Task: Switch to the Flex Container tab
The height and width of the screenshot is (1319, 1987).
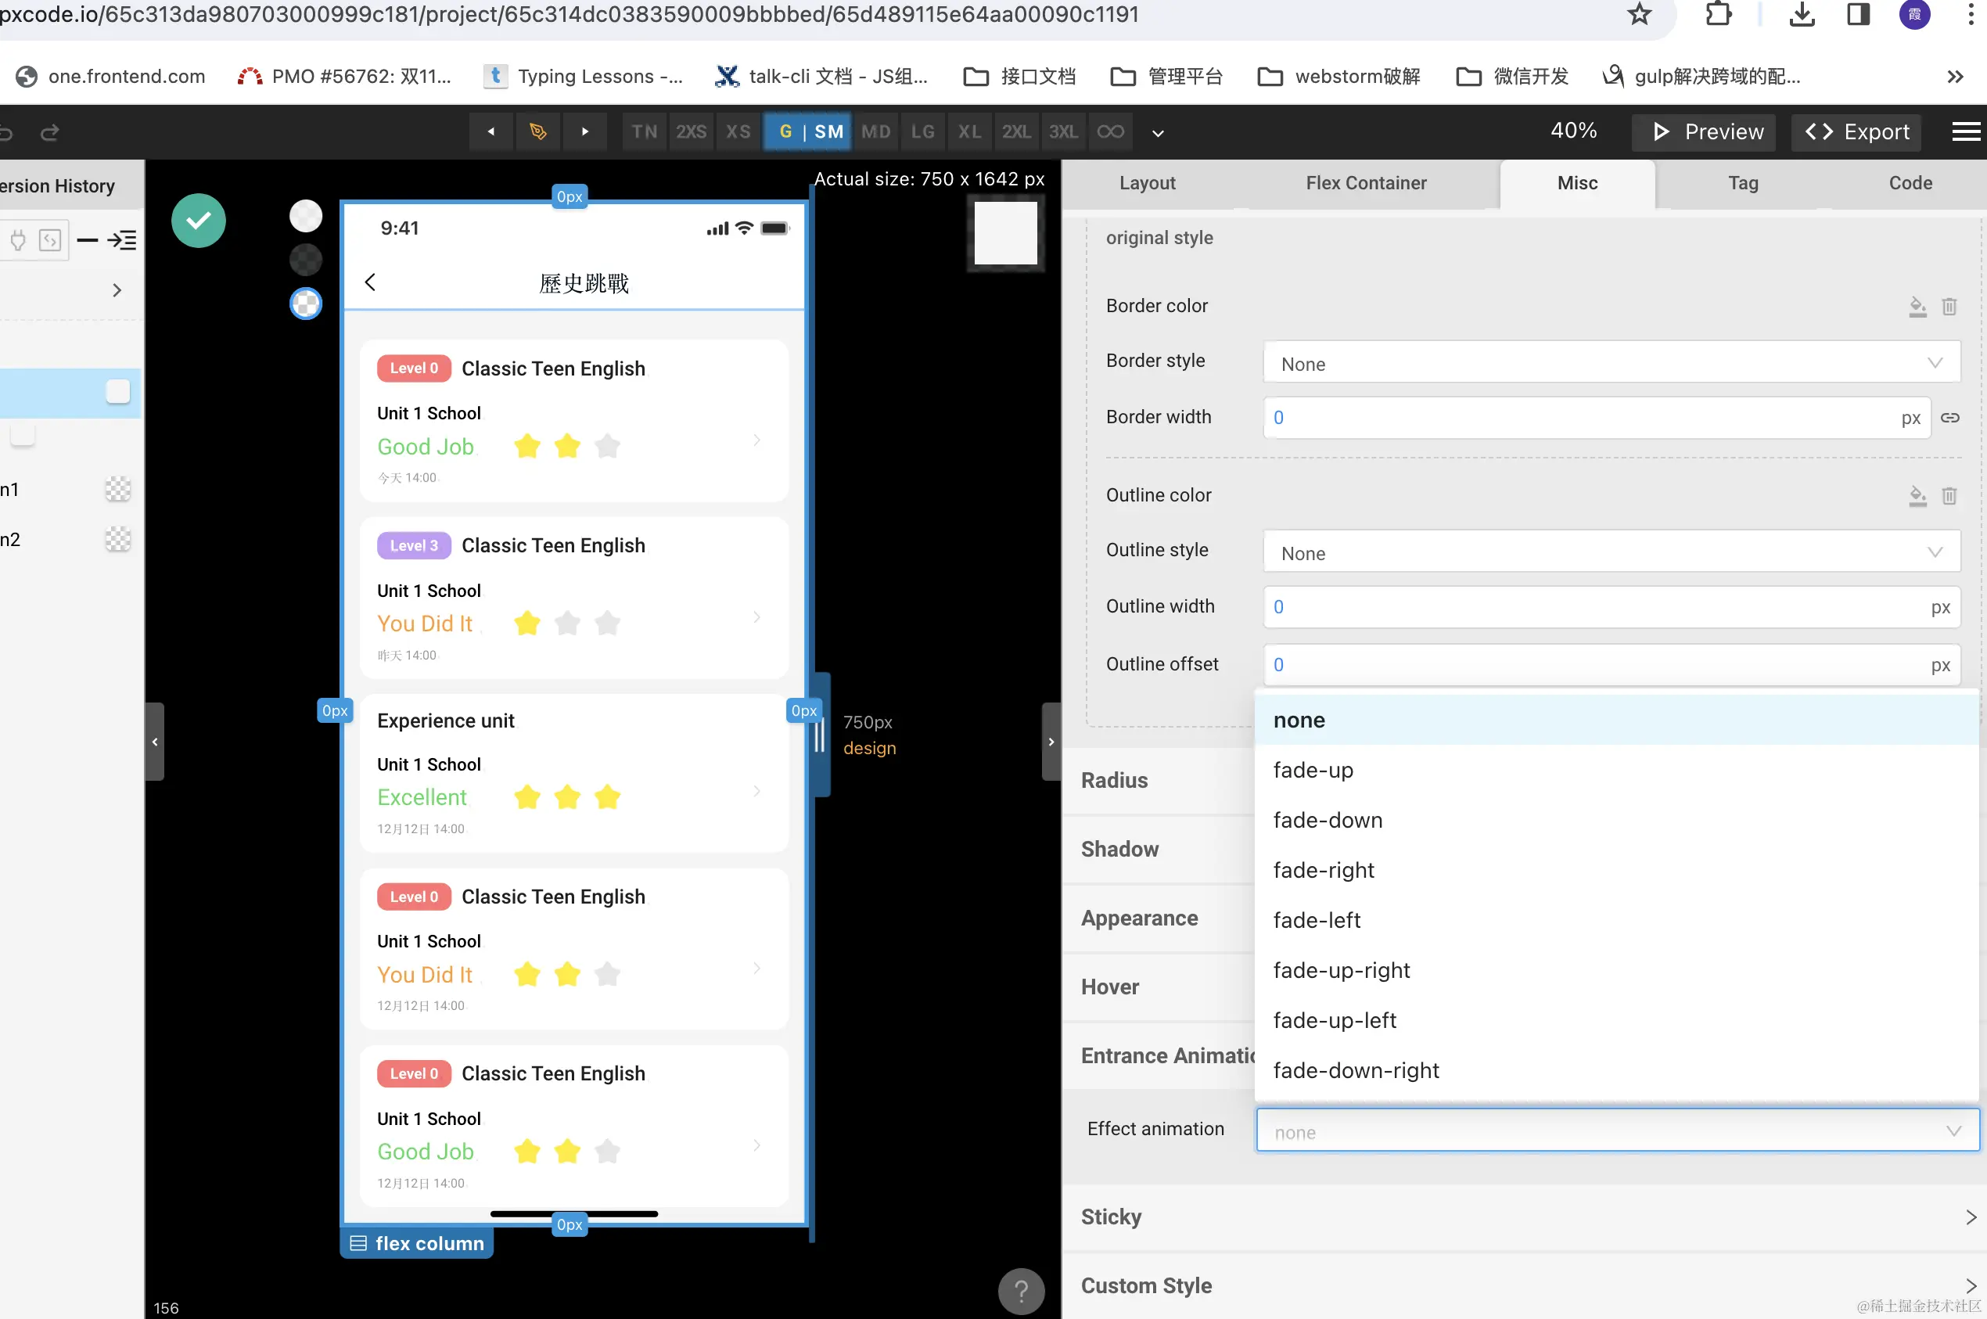Action: pos(1365,182)
